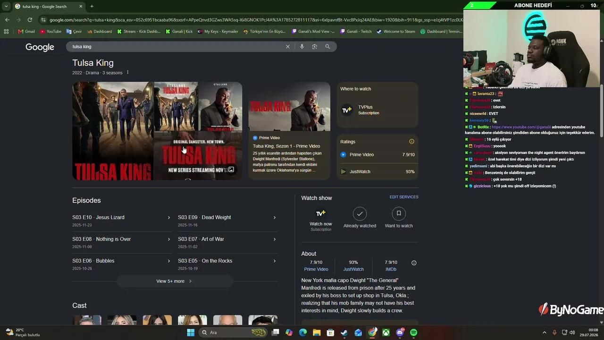Screen dimensions: 604x340
Task: Go back with the browser back arrow
Action: point(7,20)
